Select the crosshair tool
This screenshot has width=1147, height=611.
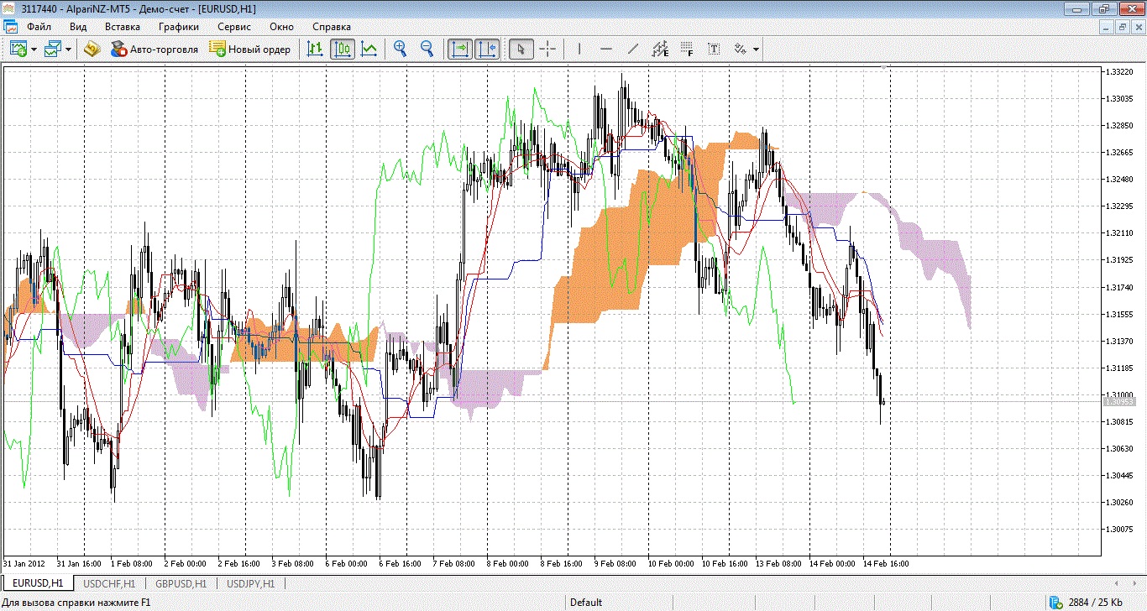pyautogui.click(x=547, y=50)
